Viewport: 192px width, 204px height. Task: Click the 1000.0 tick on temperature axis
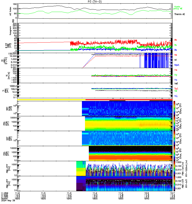13,86
